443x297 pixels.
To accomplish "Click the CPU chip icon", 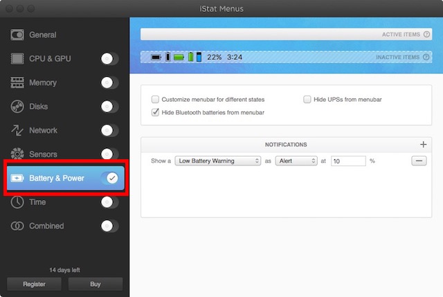I will pyautogui.click(x=17, y=58).
